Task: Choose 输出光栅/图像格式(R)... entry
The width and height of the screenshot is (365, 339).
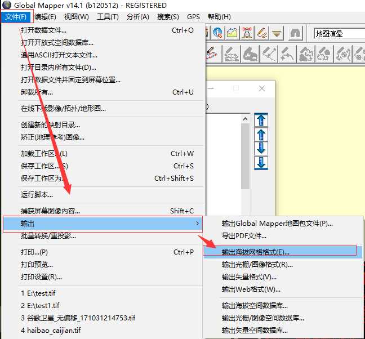Action: click(x=283, y=265)
